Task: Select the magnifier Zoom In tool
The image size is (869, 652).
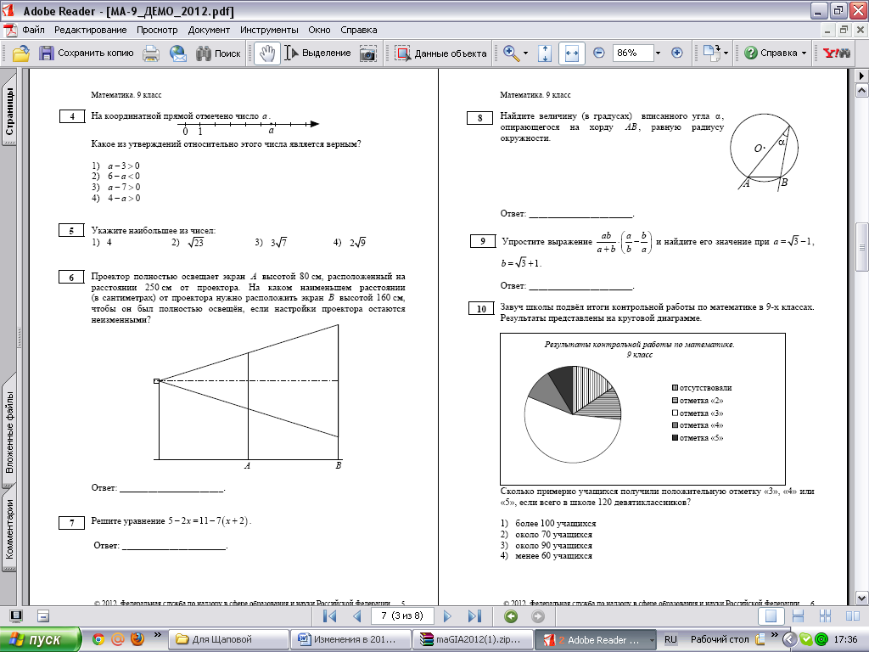Action: point(511,53)
